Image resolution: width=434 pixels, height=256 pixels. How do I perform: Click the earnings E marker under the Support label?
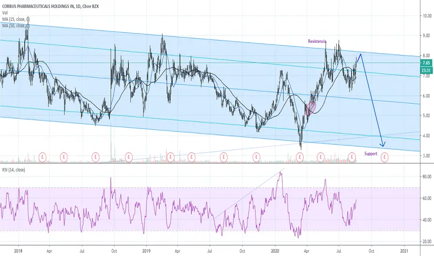pyautogui.click(x=385, y=157)
